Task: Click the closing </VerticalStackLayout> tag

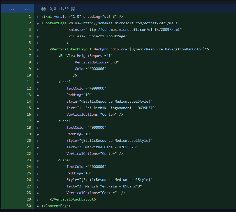Action: click(x=73, y=199)
